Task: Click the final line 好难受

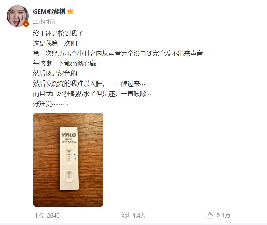Action: [50, 104]
